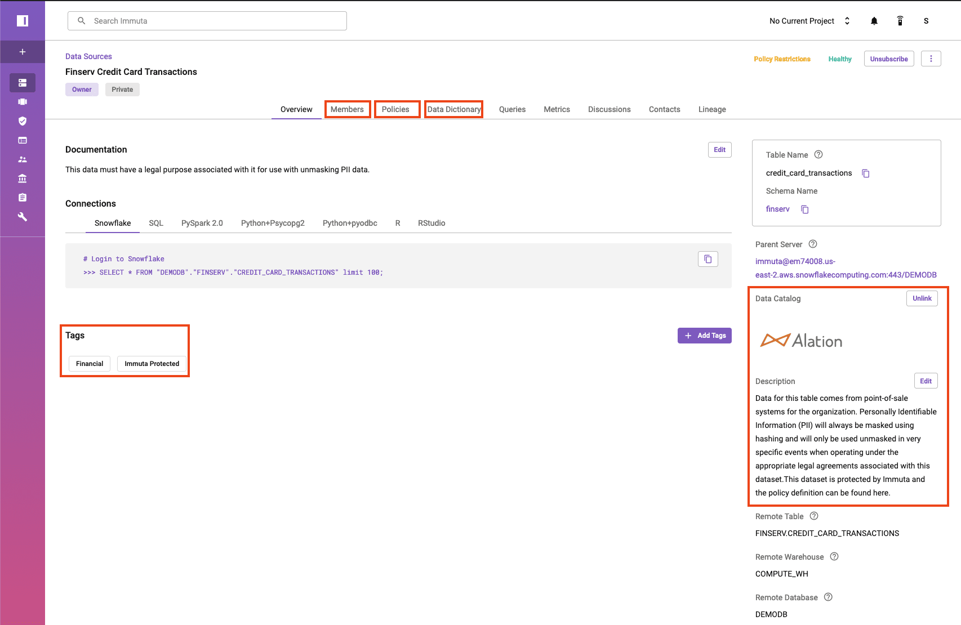The width and height of the screenshot is (961, 625).
Task: Open the wrench admin settings icon
Action: coord(23,217)
